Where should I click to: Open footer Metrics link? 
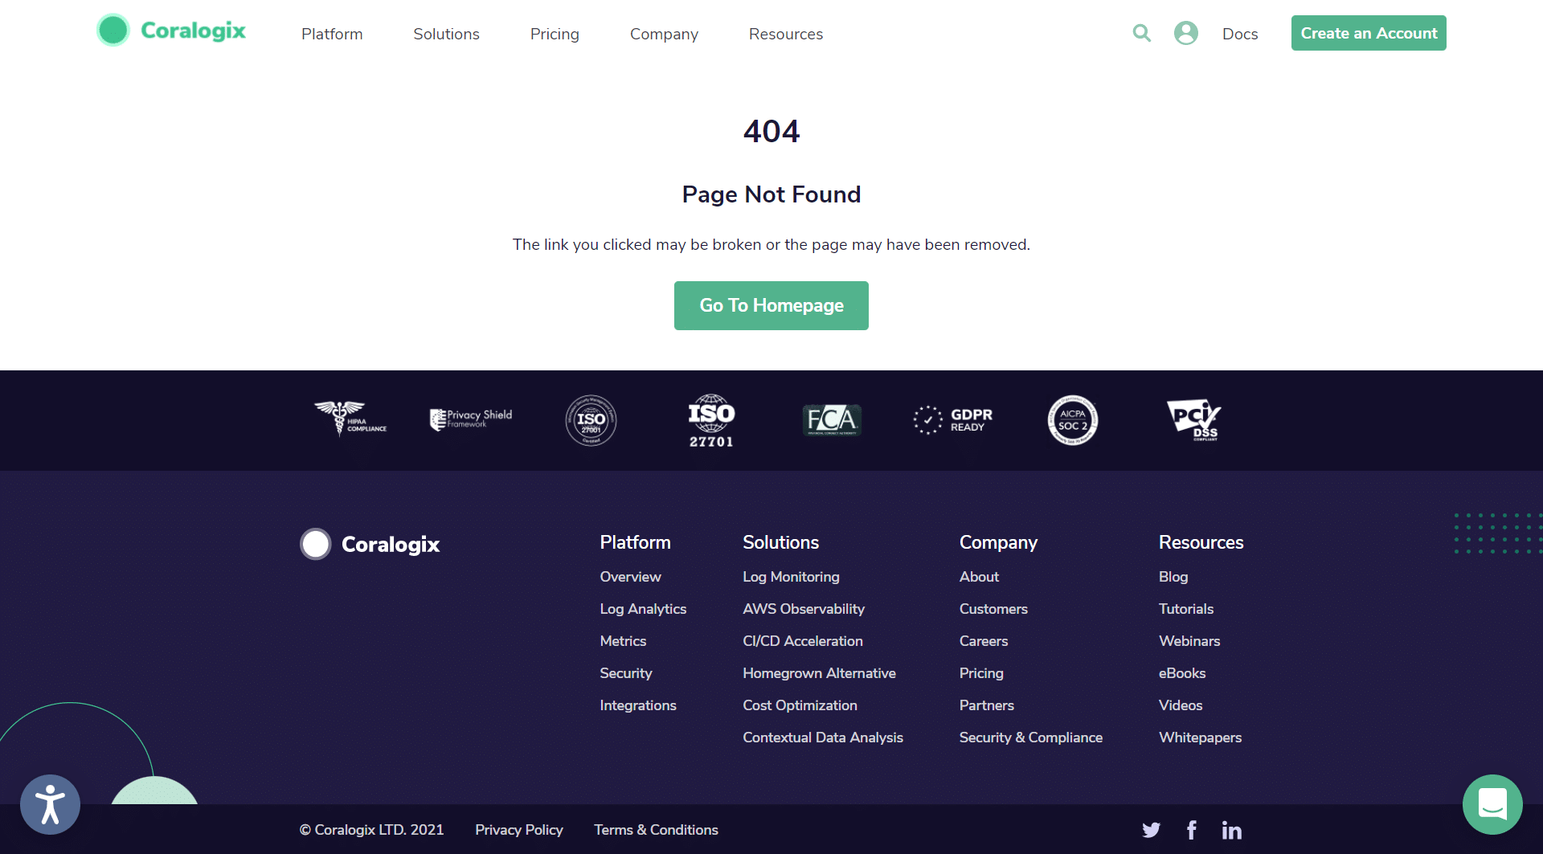[x=623, y=641]
